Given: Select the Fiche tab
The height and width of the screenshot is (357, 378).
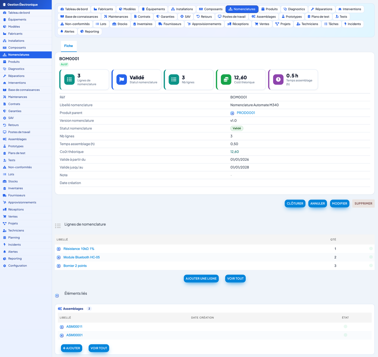Looking at the screenshot, I should click(68, 46).
